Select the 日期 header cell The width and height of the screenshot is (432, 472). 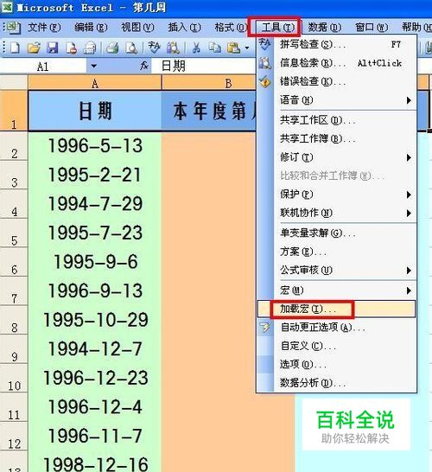(x=95, y=111)
